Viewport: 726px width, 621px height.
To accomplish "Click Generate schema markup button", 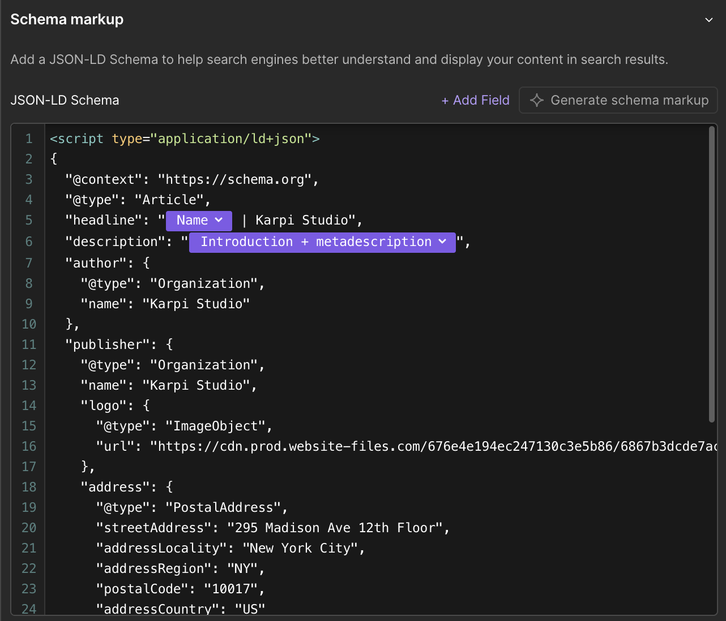I will (x=618, y=100).
